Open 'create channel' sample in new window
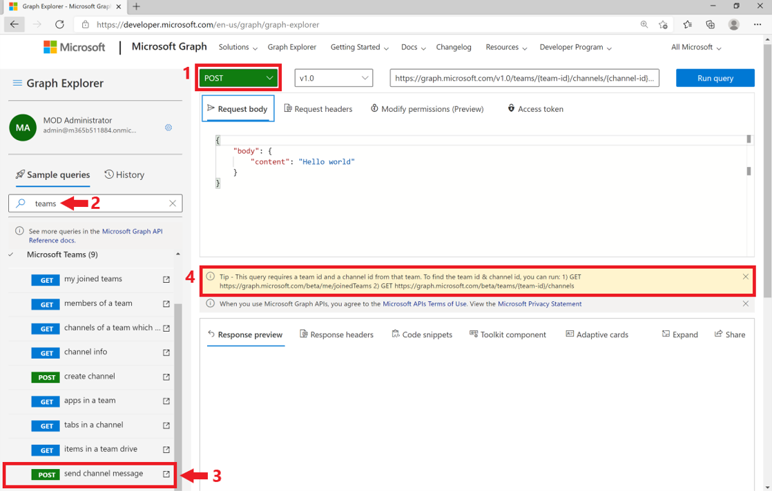This screenshot has height=491, width=772. tap(165, 377)
